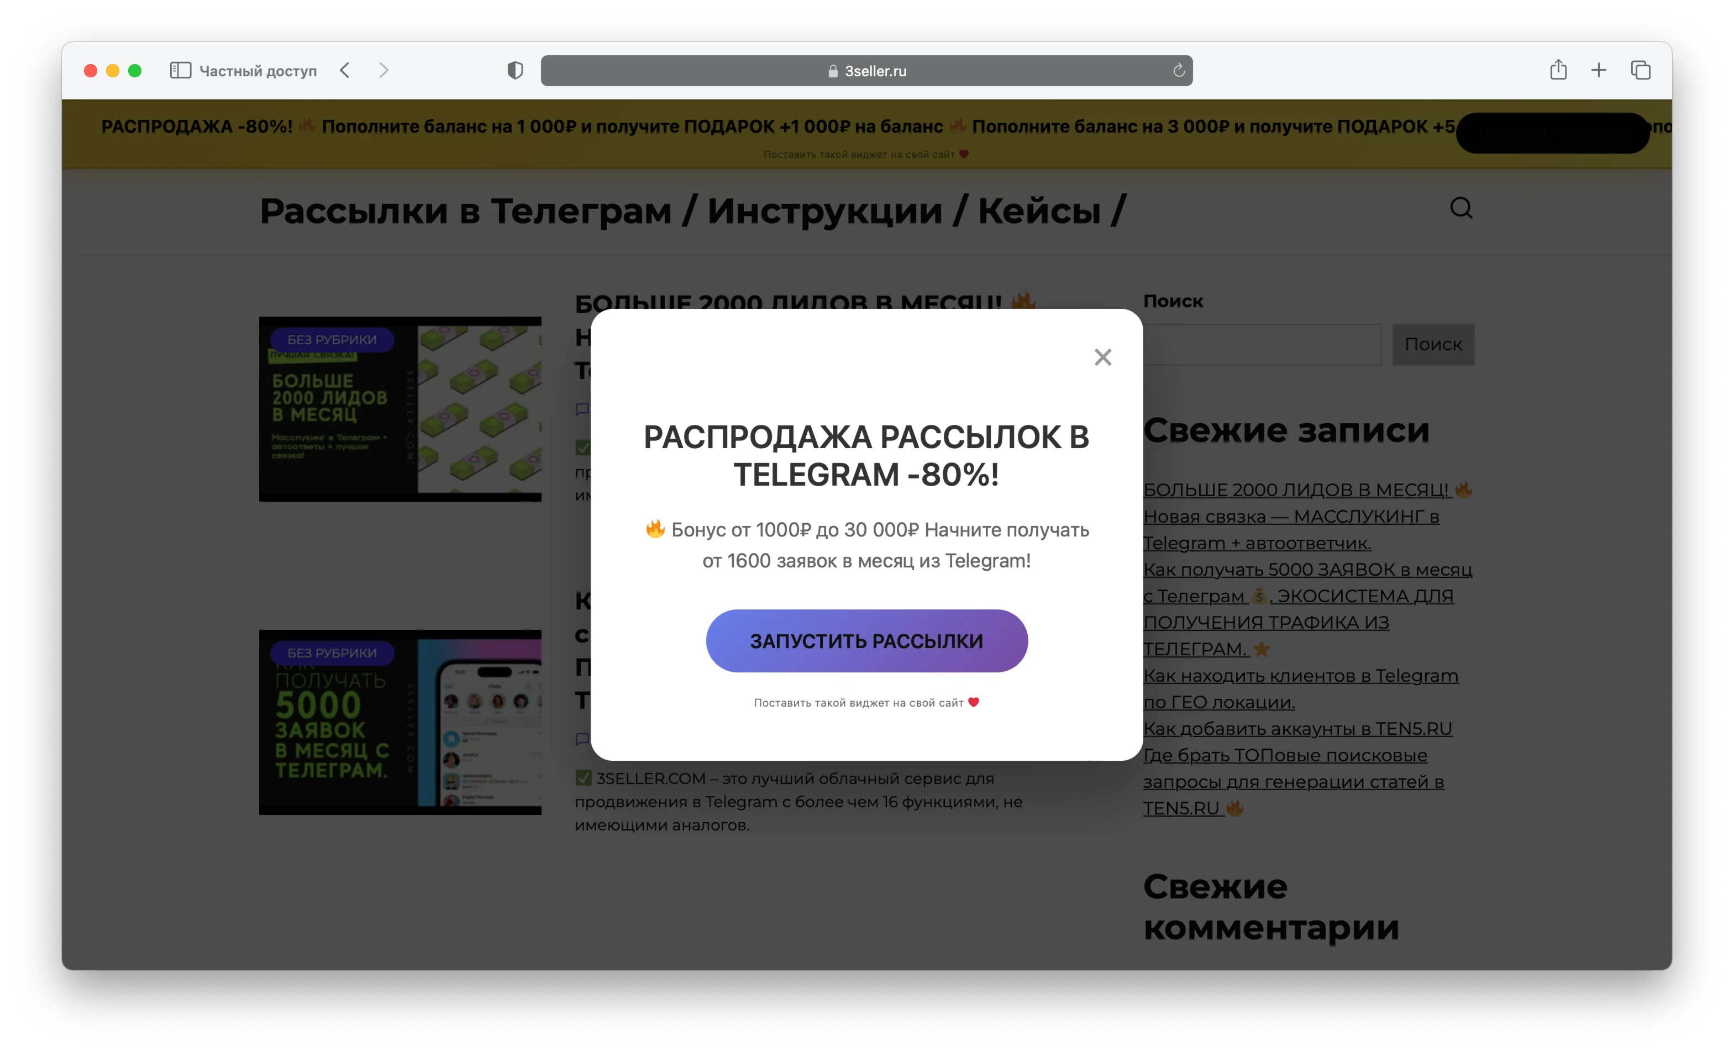Open 'Где брать ТОПовые поисковые запросы' link

pos(1294,781)
